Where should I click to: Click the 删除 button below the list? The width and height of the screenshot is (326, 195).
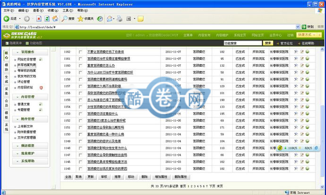[144, 177]
